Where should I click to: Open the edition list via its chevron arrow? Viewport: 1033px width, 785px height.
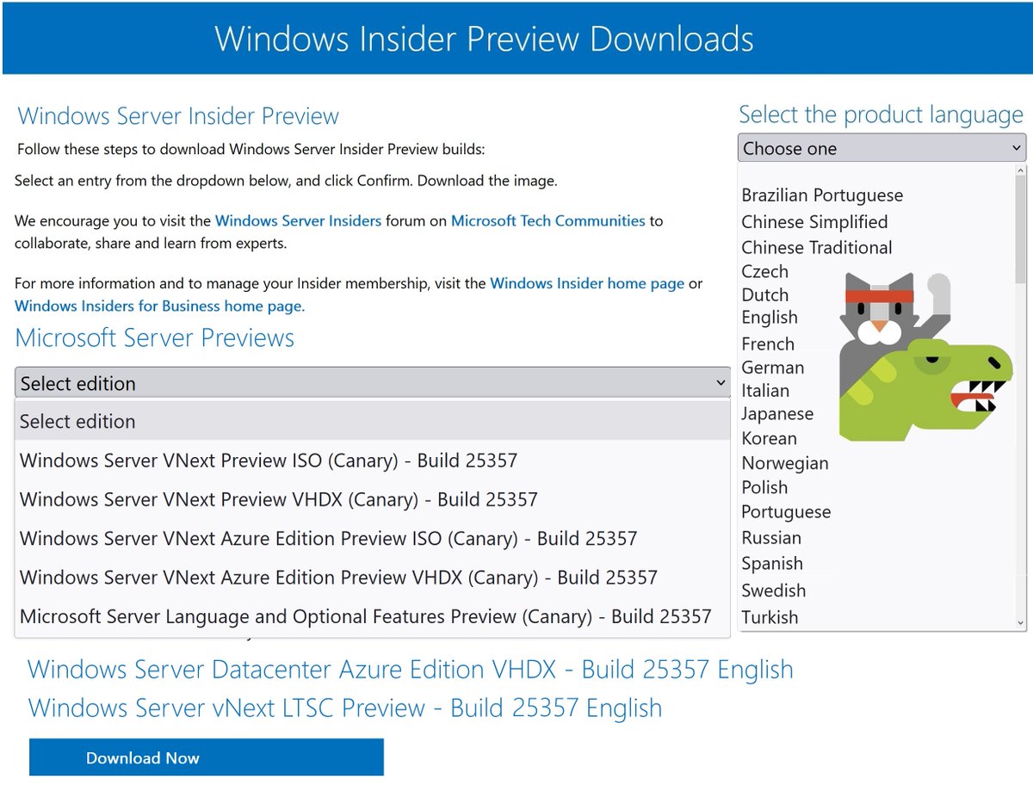tap(721, 383)
